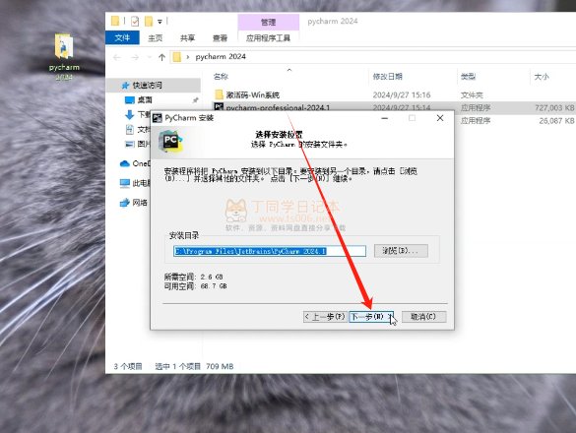Open the pycharm 2024 desktop folder icon
The height and width of the screenshot is (433, 576).
[64, 57]
